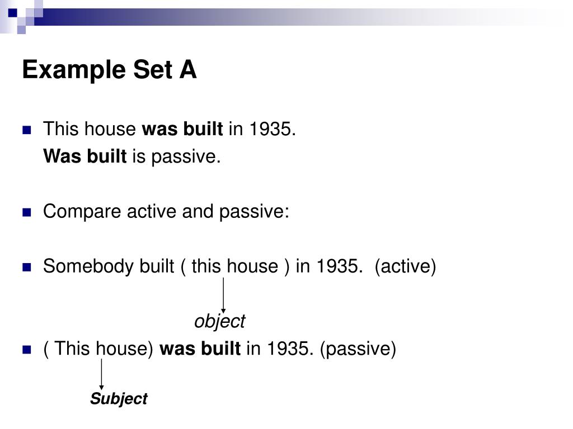The height and width of the screenshot is (429, 573).
Task: Click the light purple square below header bar
Action: (21, 30)
